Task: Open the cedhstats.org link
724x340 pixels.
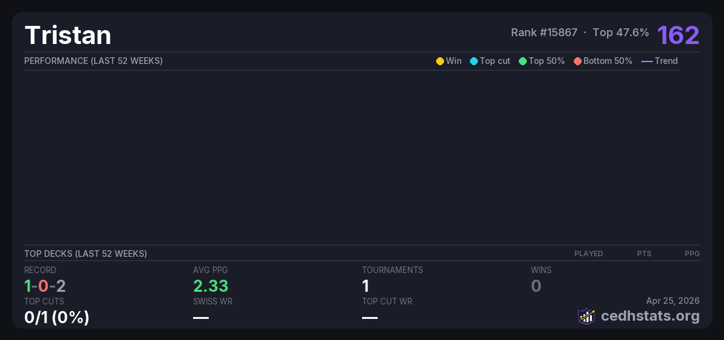Action: click(641, 316)
